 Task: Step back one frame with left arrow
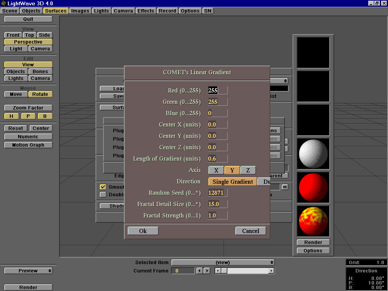pyautogui.click(x=199, y=271)
